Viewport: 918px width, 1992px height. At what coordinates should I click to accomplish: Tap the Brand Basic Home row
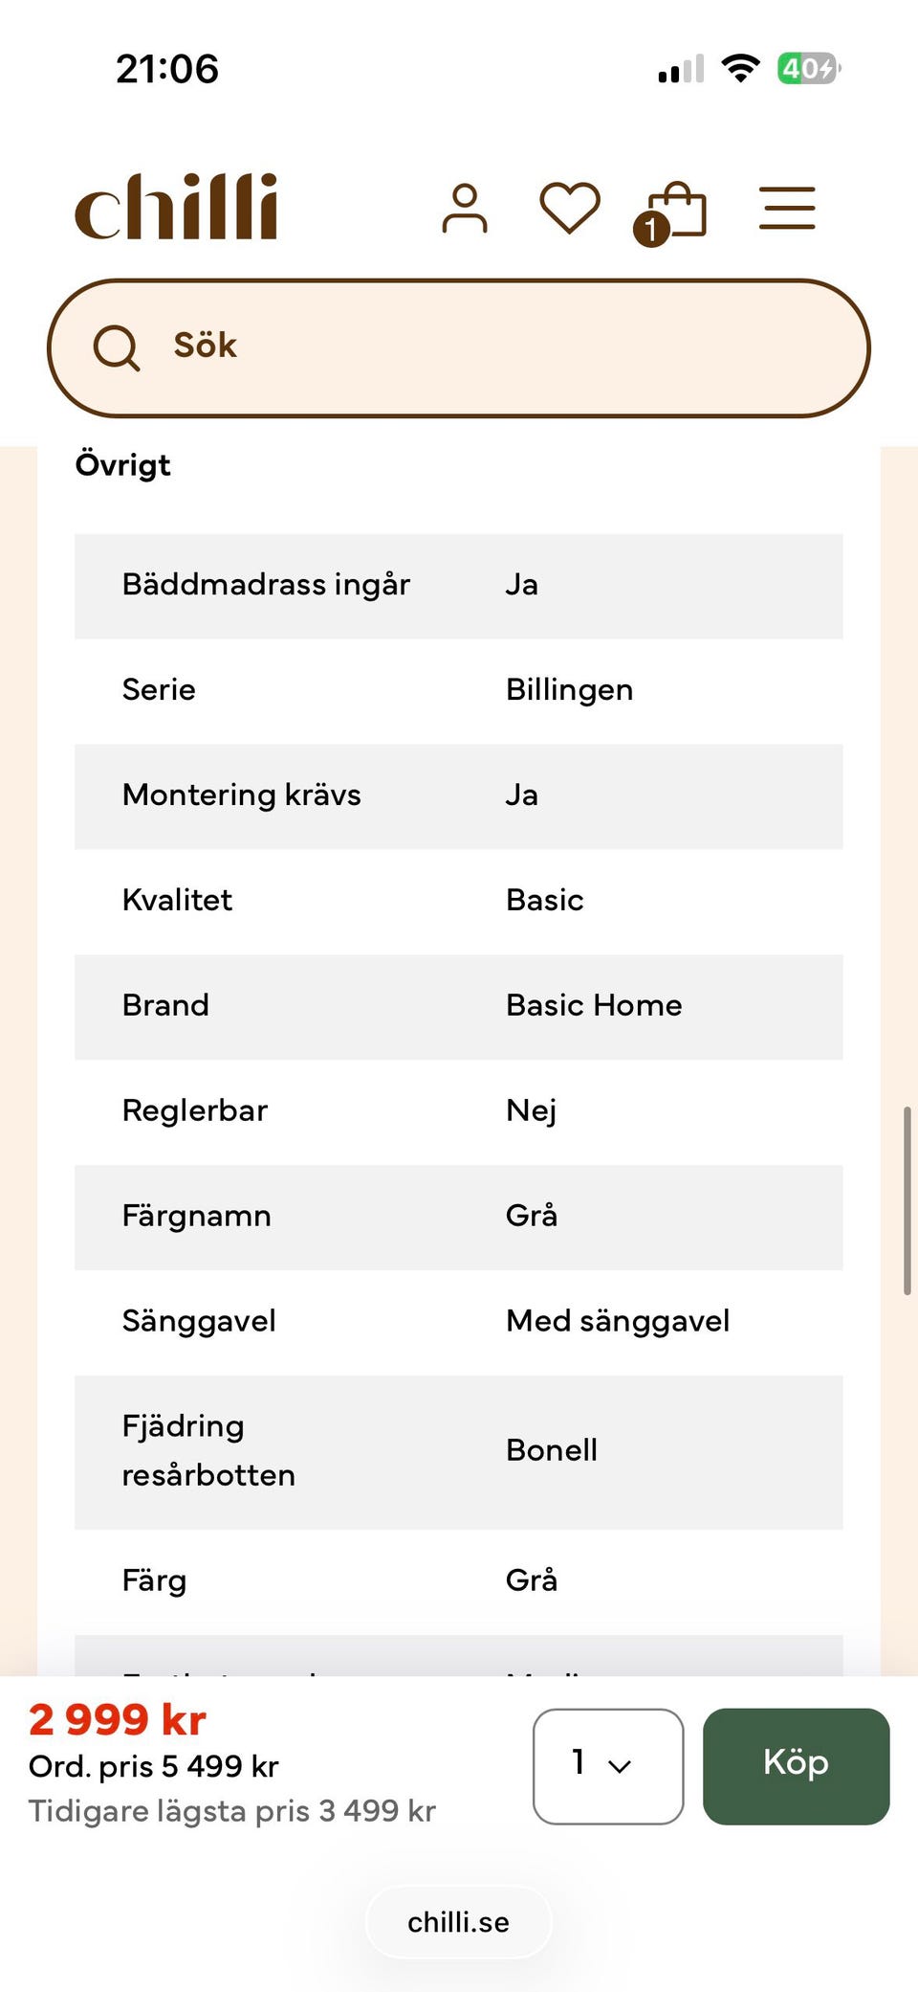click(x=459, y=1006)
